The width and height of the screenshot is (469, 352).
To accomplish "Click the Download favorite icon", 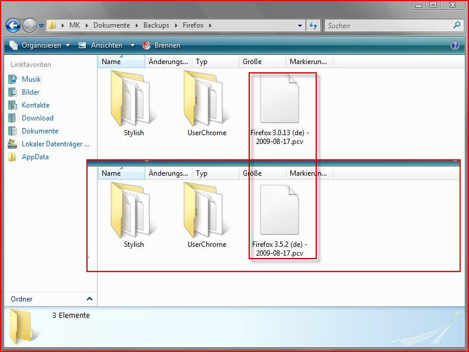I will [x=12, y=118].
